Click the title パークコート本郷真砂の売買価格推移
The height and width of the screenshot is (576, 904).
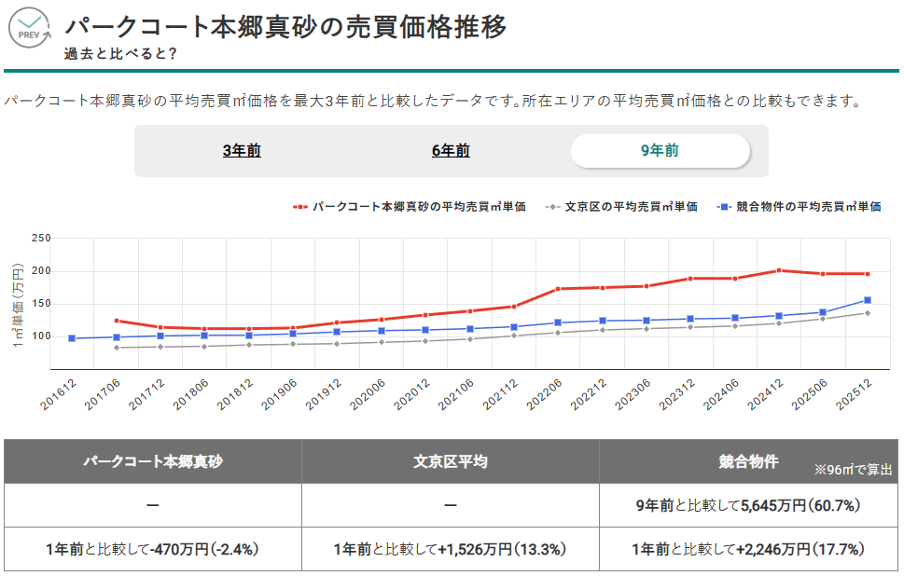285,29
